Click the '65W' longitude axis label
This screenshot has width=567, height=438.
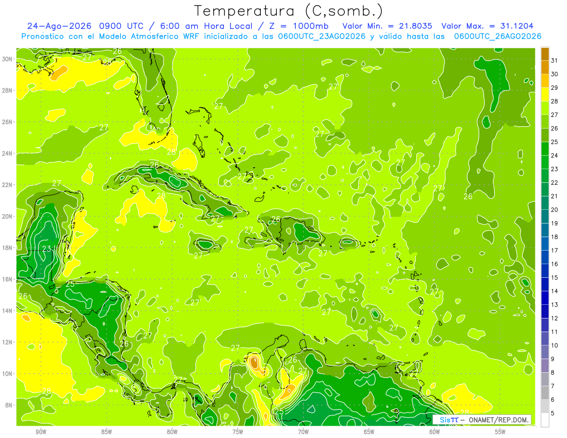[x=369, y=432]
